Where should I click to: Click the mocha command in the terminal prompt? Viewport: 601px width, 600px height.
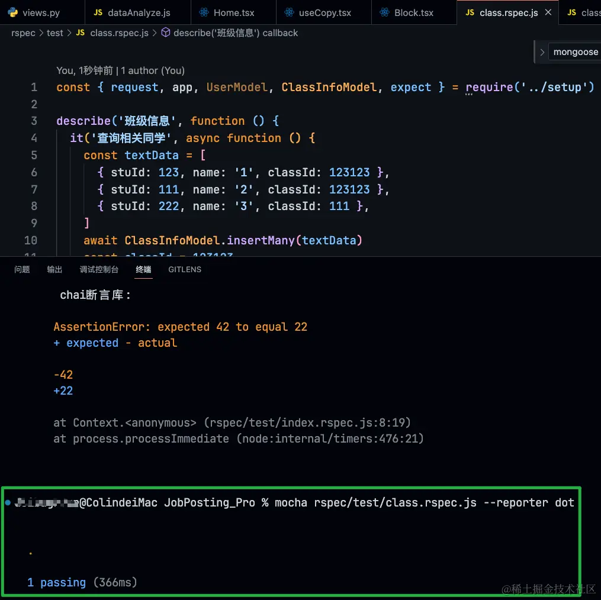click(x=425, y=502)
